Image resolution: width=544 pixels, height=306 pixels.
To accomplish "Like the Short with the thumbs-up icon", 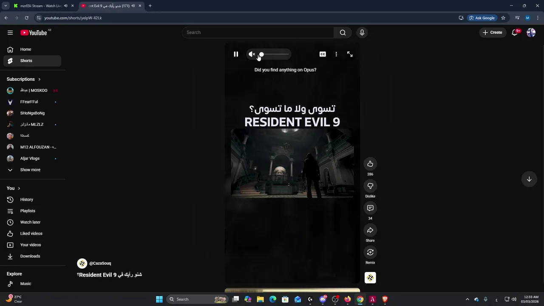I will coord(370,164).
